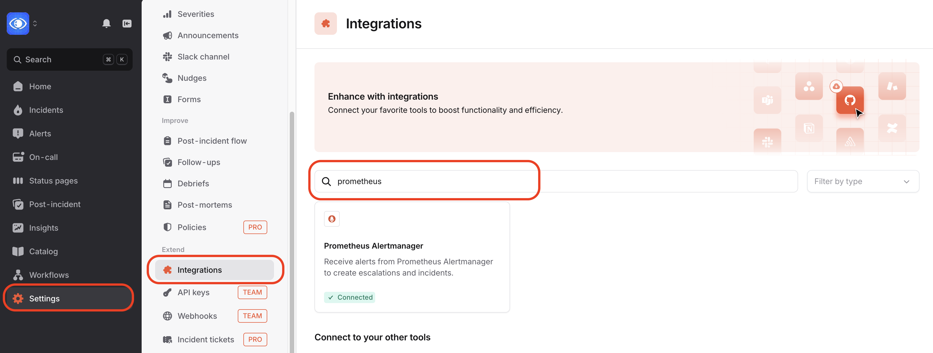The width and height of the screenshot is (933, 353).
Task: Click the Announcements megaphone icon
Action: 167,35
